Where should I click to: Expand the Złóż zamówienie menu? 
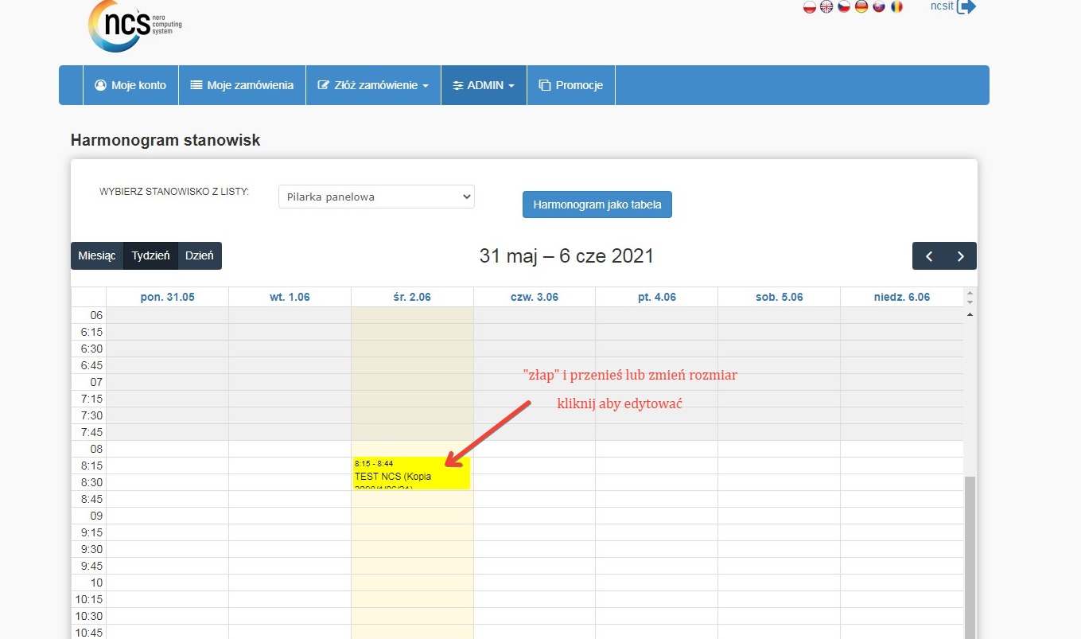pyautogui.click(x=373, y=85)
